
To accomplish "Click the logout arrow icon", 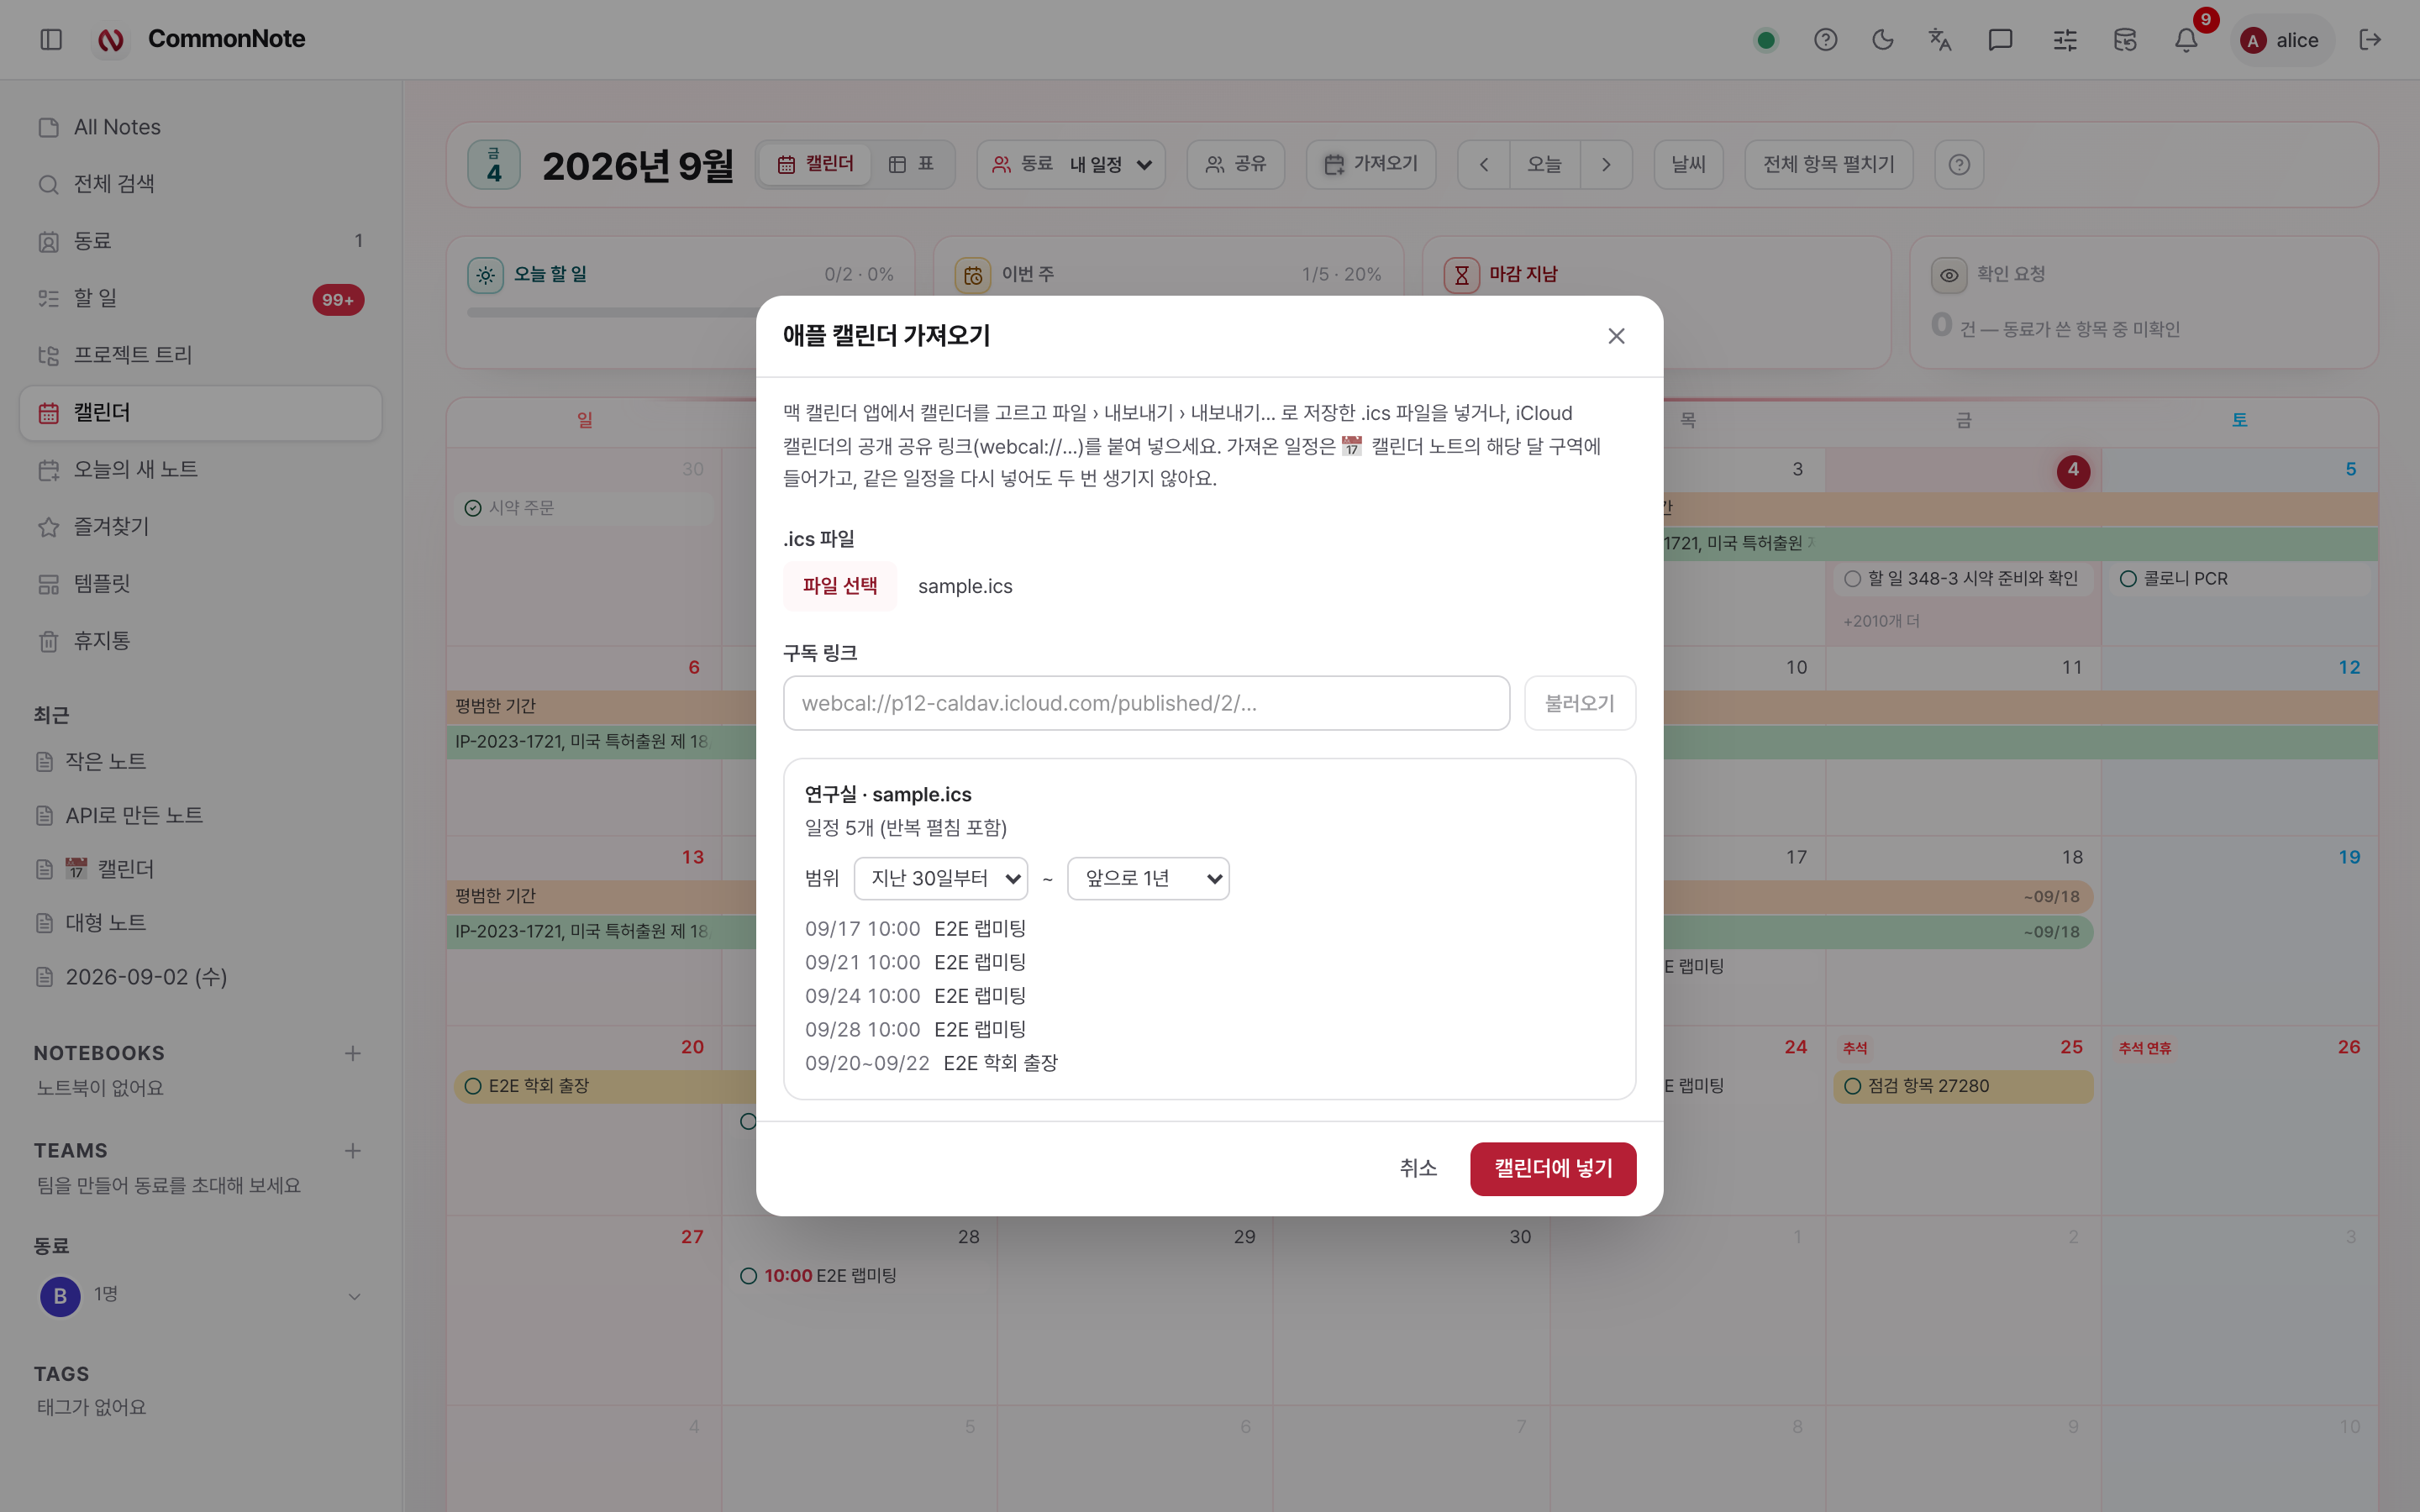I will (2370, 40).
